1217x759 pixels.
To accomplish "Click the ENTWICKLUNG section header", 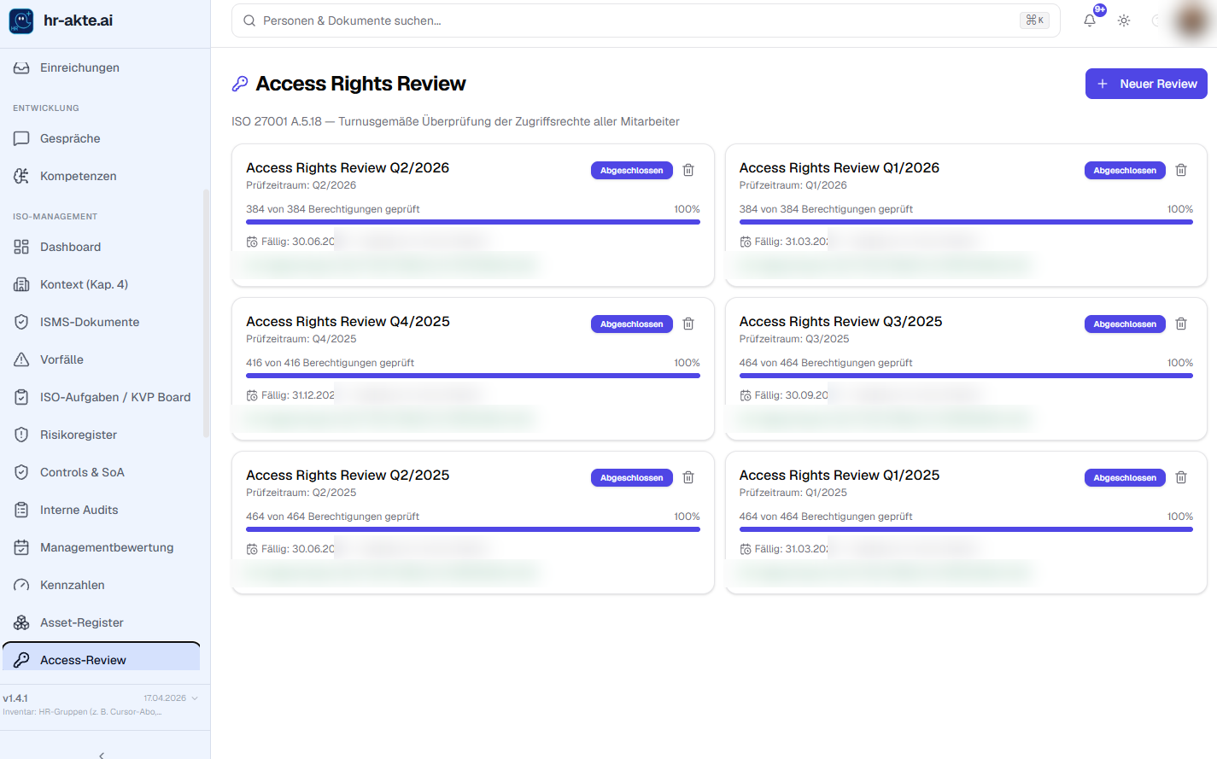I will pyautogui.click(x=46, y=108).
